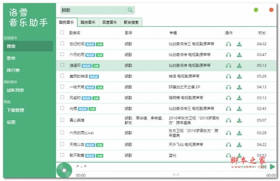
Task: Click the green minimize circle button
Action: (x=256, y=10)
